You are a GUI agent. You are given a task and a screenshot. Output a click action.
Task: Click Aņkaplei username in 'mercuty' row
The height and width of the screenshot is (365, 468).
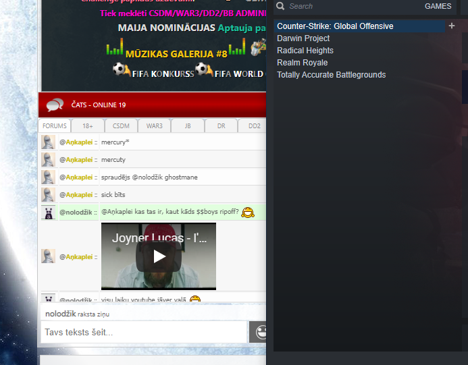79,160
